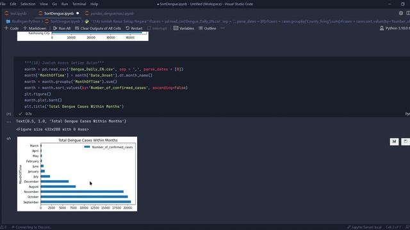Viewport: 410px width, 230px height.
Task: Change the output presentation via the </> icon
Action: pos(8,139)
